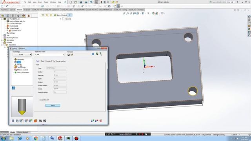
Task: Expand the Geometries node in CAM tree
Action: pos(2,40)
